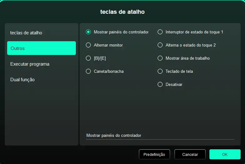245x164 pixels.
Task: Select the highlighted Outros sidebar tab
Action: click(41, 48)
